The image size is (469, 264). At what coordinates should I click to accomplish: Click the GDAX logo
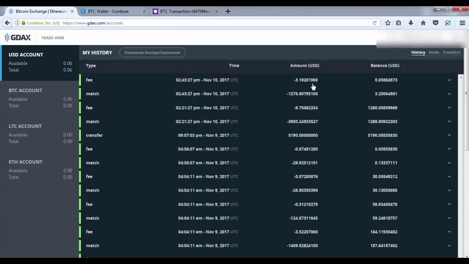click(x=18, y=37)
